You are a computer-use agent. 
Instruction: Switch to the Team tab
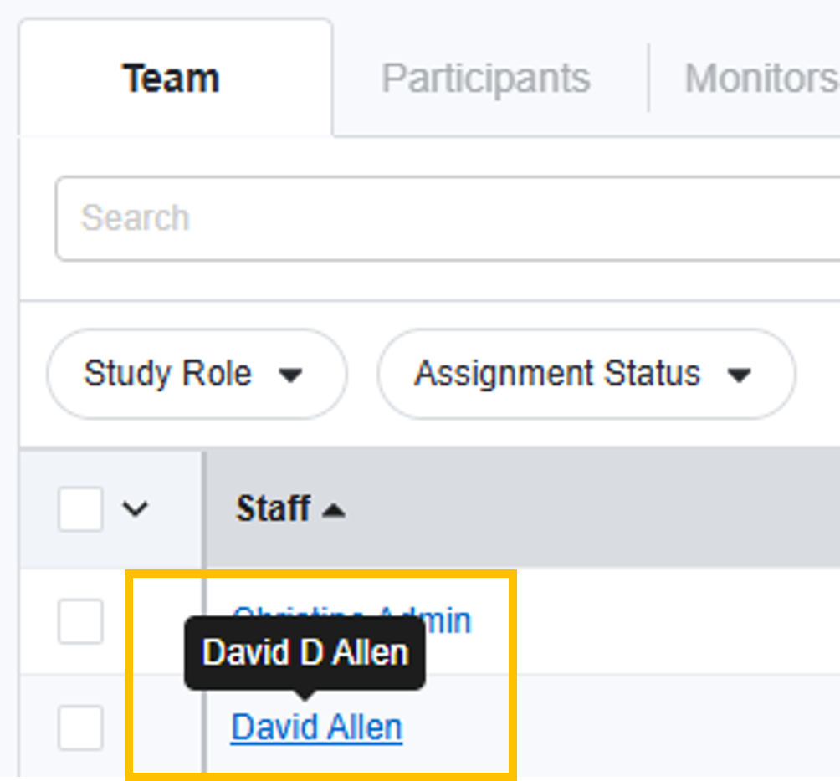pyautogui.click(x=171, y=79)
